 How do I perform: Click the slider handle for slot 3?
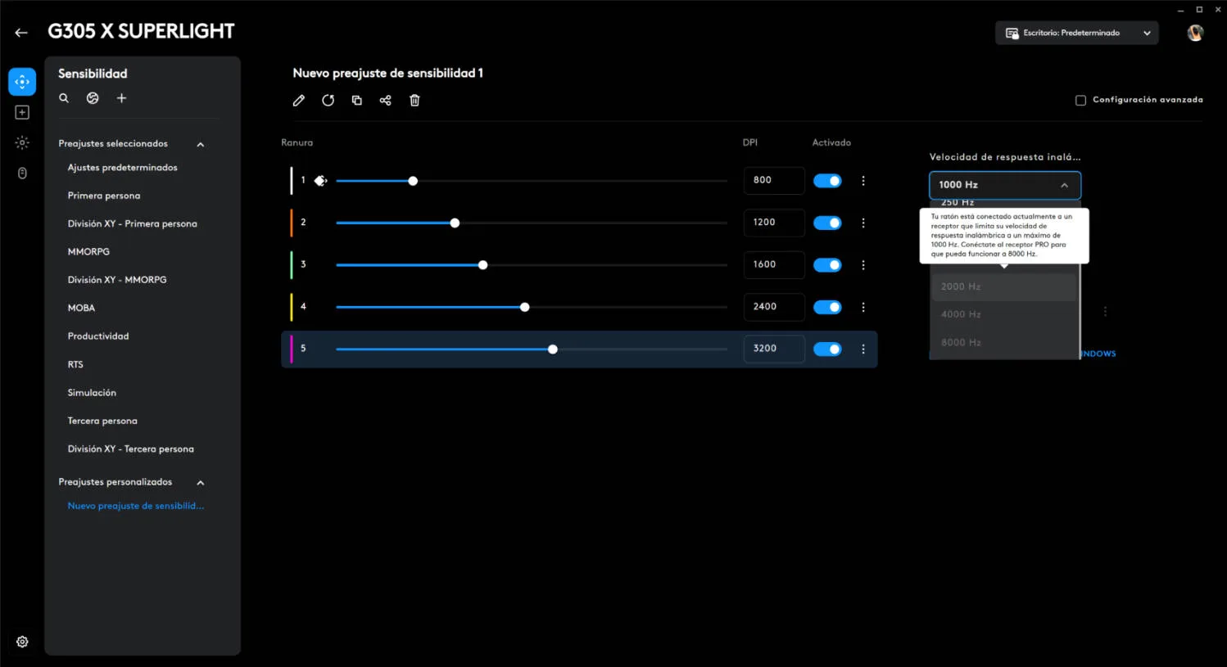[483, 265]
